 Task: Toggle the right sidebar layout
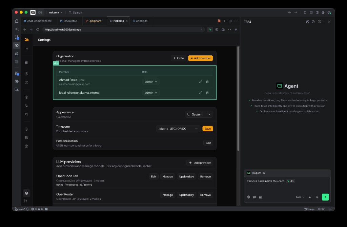point(317,13)
